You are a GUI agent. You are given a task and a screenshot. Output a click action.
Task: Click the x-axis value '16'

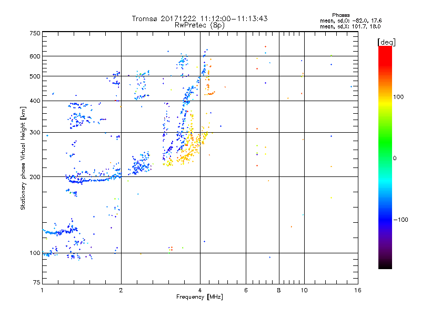[358, 290]
